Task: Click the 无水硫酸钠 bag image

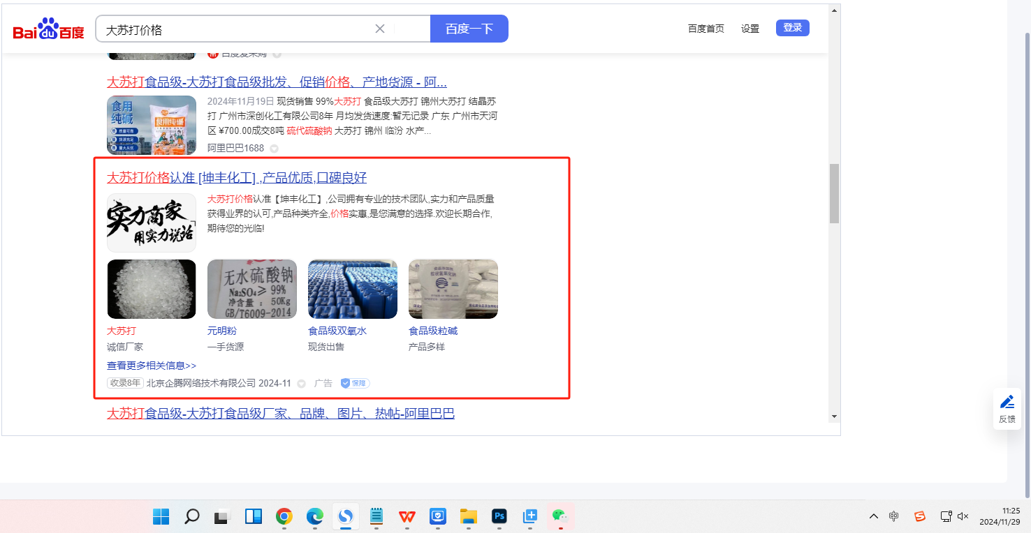Action: point(252,290)
